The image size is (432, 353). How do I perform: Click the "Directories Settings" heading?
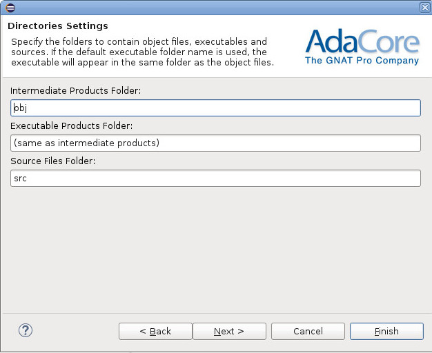point(58,26)
